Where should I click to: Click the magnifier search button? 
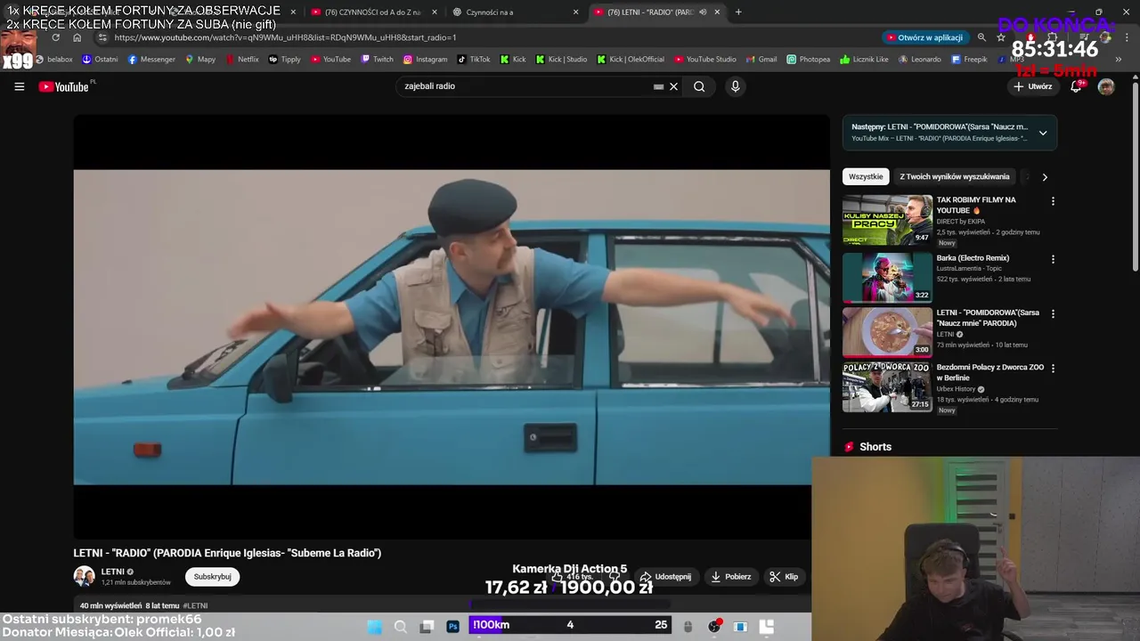699,86
